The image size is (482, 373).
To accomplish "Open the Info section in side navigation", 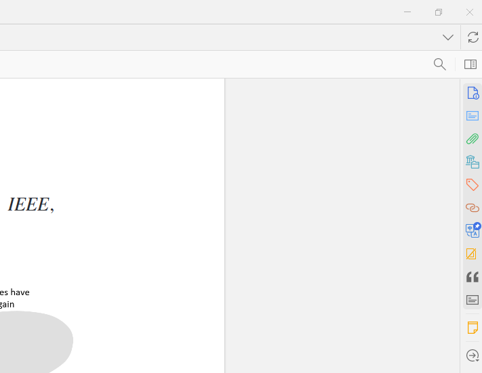I will (x=473, y=93).
